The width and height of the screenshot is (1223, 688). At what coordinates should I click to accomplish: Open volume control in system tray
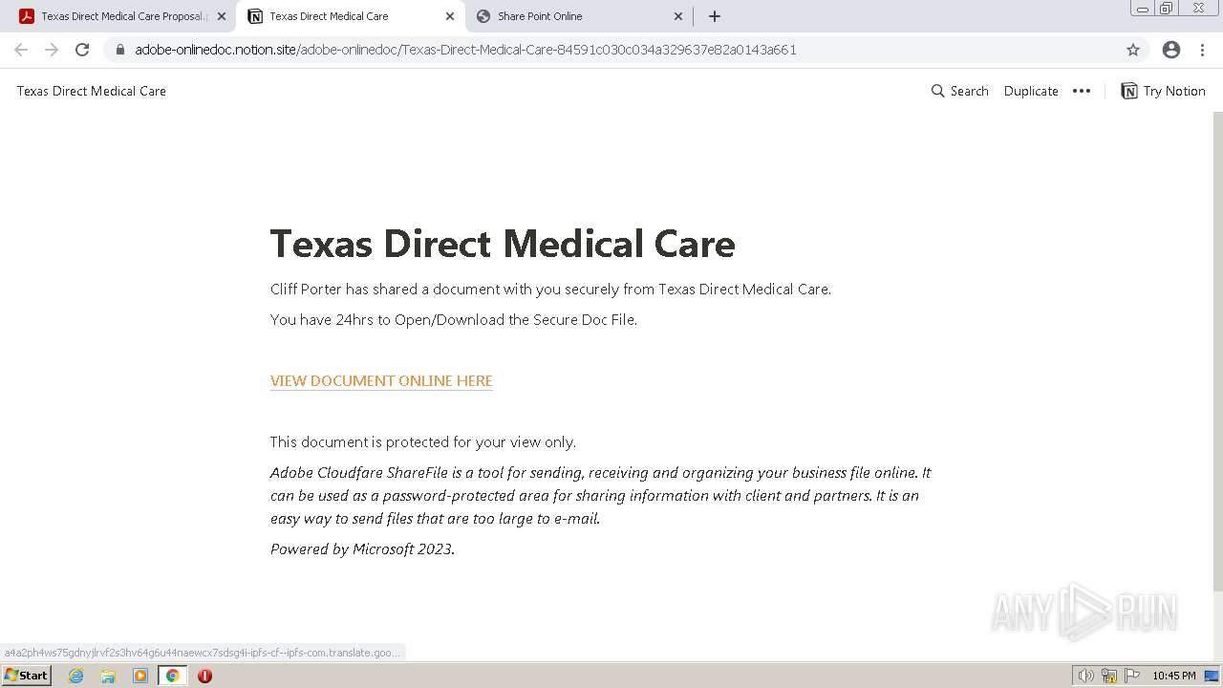(x=1086, y=676)
